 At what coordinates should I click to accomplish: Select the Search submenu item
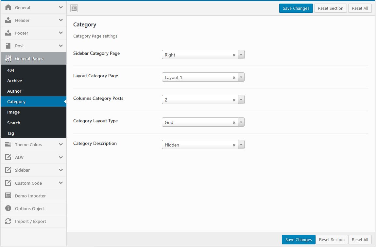tap(14, 123)
